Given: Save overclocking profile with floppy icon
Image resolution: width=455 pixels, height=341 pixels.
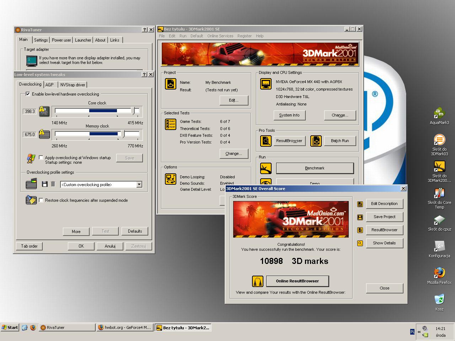Looking at the screenshot, I should pyautogui.click(x=45, y=184).
